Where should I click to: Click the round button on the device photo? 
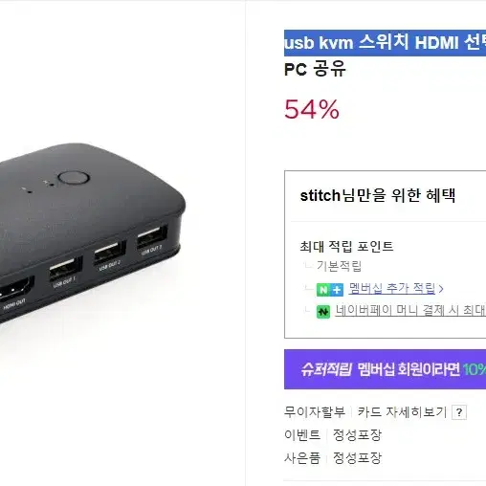coord(74,178)
